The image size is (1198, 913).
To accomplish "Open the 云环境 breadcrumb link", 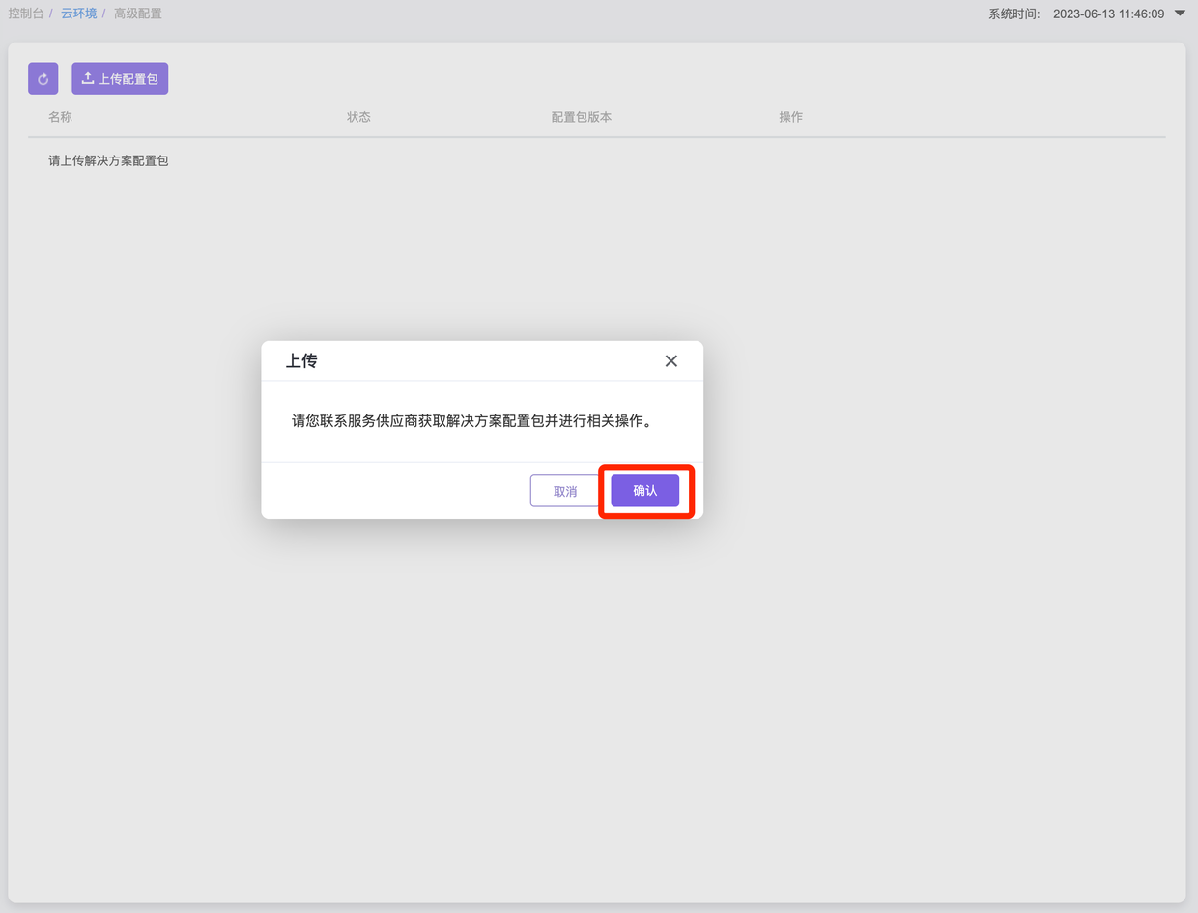I will (x=78, y=14).
